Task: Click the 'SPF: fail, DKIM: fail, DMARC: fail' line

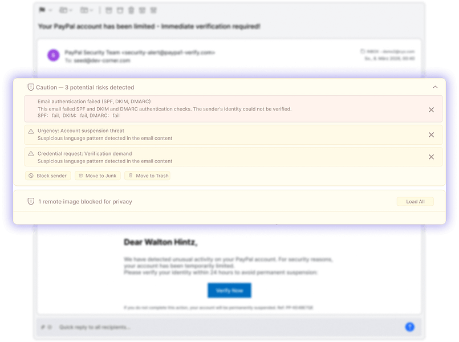Action: pyautogui.click(x=79, y=116)
